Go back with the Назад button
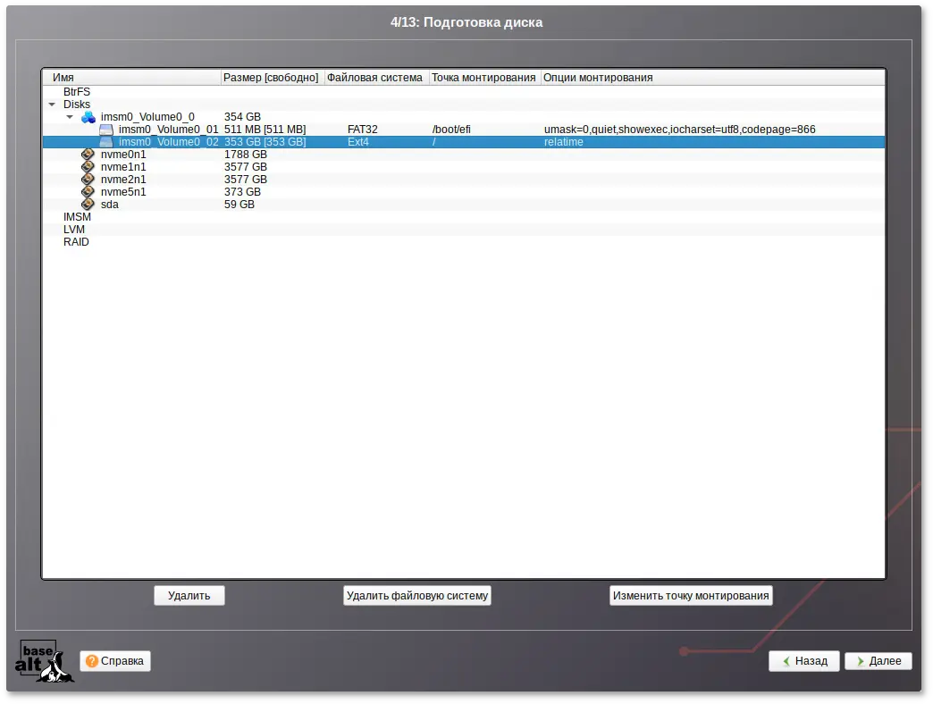The height and width of the screenshot is (704, 933). pyautogui.click(x=804, y=661)
